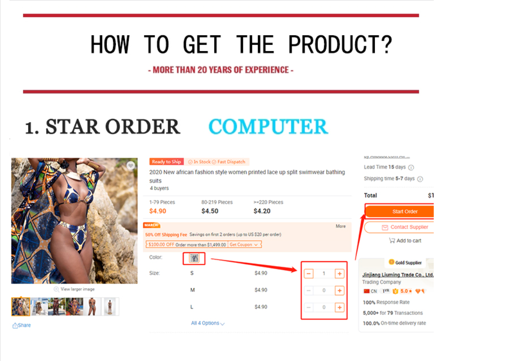This screenshot has height=361, width=507.
Task: Click the Add to cart icon
Action: (392, 240)
